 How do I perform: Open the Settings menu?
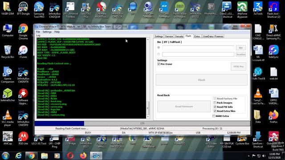click(x=47, y=32)
